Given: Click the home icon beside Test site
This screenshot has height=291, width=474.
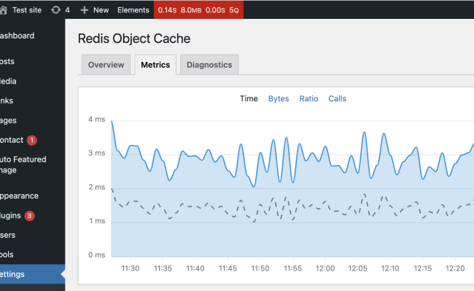Looking at the screenshot, I should pos(4,10).
